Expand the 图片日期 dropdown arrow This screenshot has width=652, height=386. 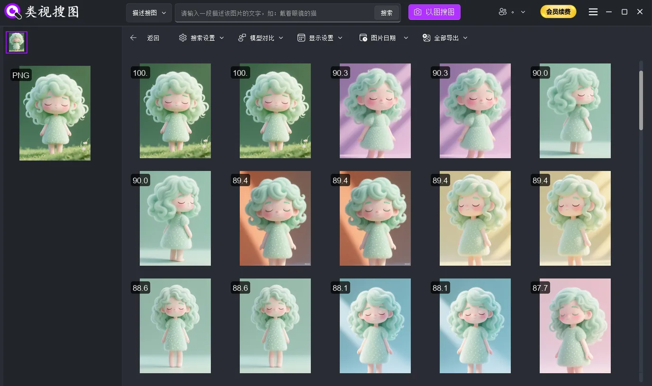click(x=406, y=38)
